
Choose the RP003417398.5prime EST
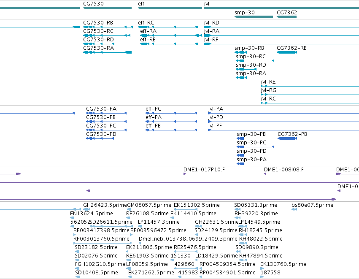(x=103, y=235)
